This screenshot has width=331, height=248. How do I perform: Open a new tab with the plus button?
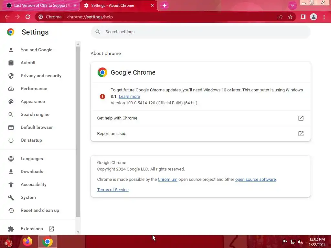pos(165,5)
